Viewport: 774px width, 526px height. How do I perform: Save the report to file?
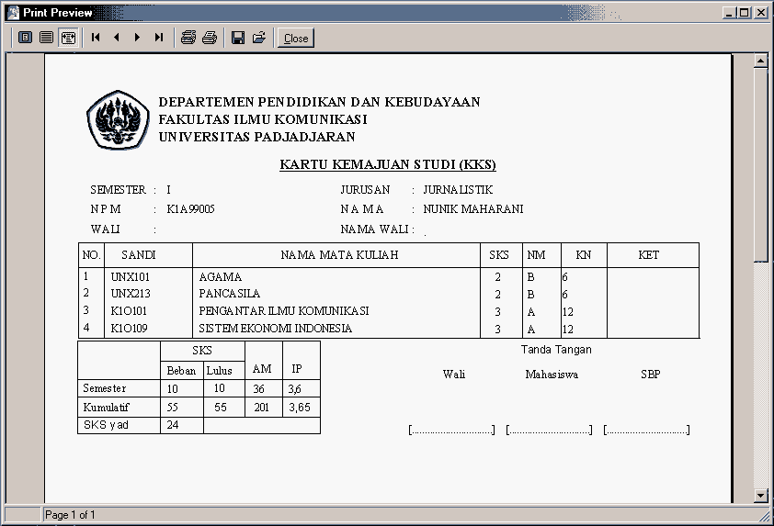coord(238,38)
